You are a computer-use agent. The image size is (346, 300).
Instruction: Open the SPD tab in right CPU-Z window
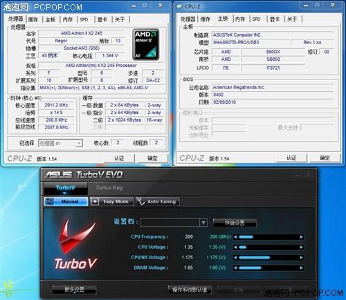tap(256, 19)
